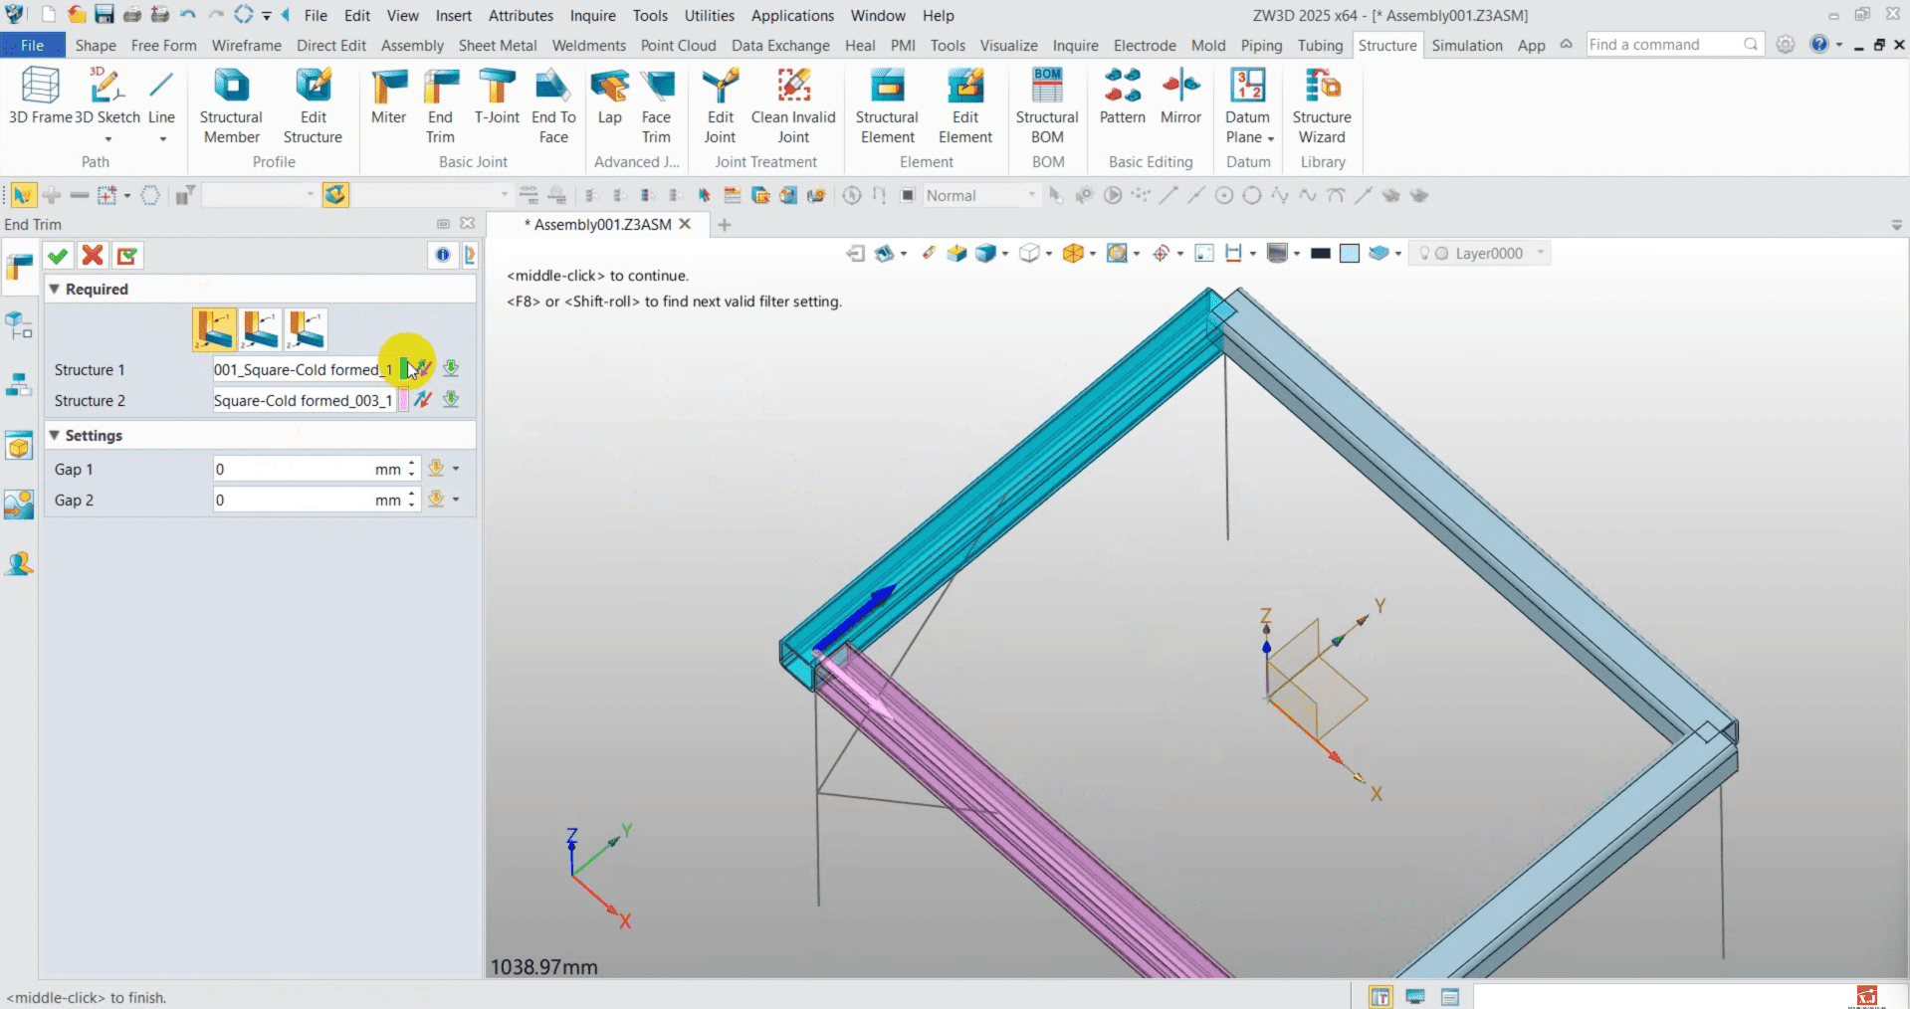Click the black color swatch in view toolbar
The image size is (1910, 1009).
(x=1321, y=254)
